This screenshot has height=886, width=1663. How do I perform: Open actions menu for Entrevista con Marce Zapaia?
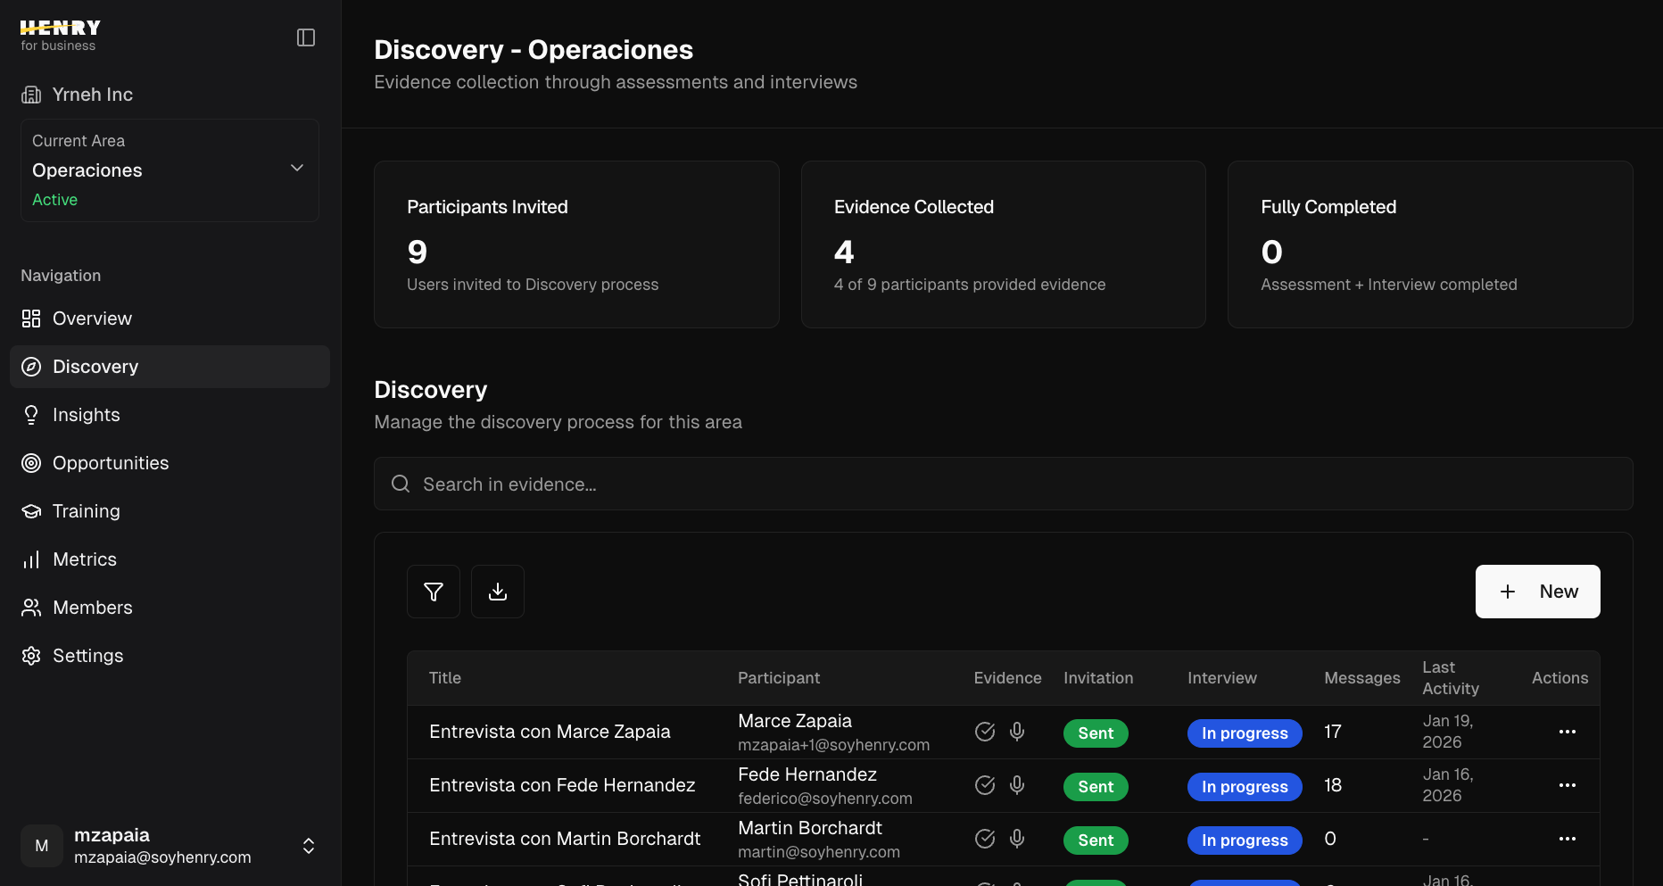click(1568, 732)
